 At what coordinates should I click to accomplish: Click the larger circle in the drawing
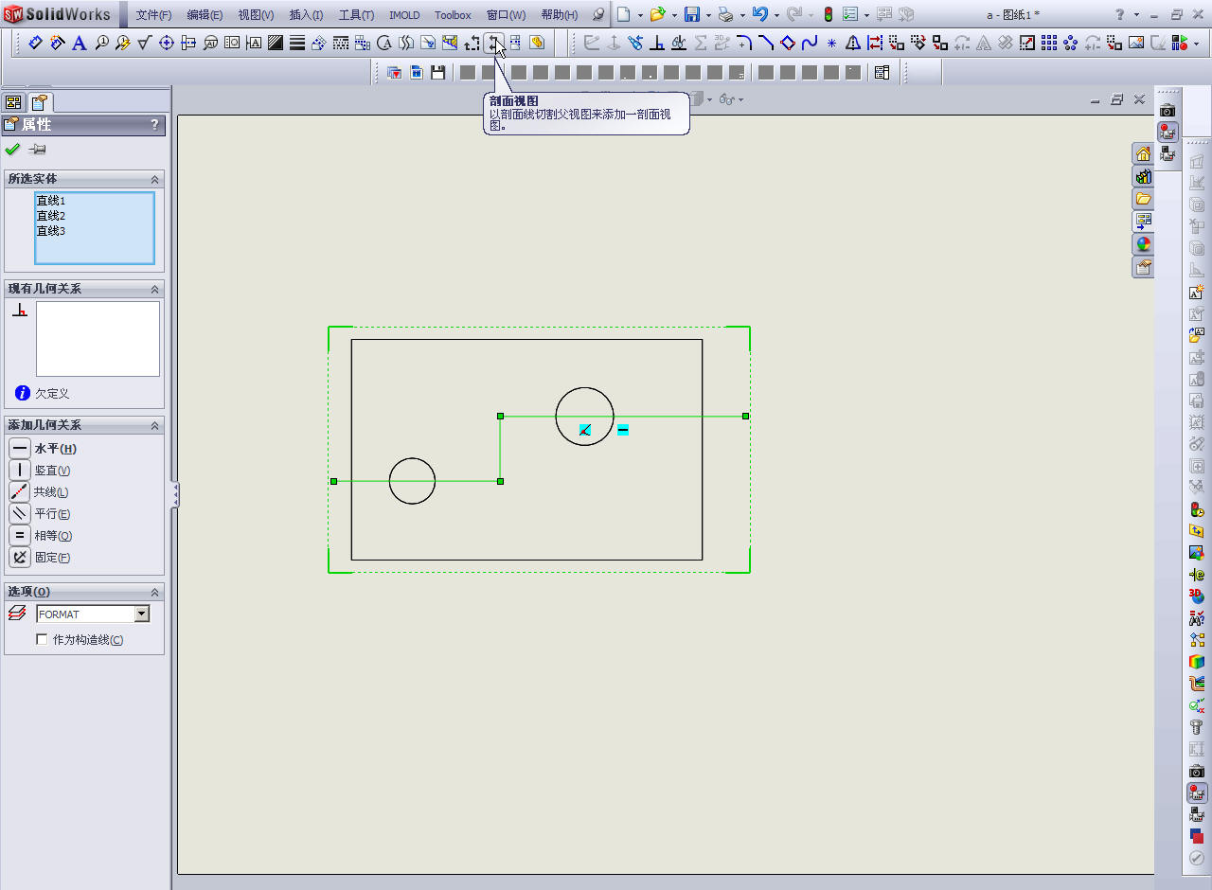tap(584, 417)
